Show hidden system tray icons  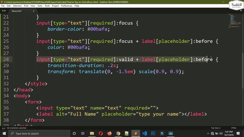coord(208,134)
